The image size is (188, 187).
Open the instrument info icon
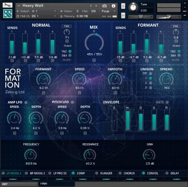click(x=113, y=6)
